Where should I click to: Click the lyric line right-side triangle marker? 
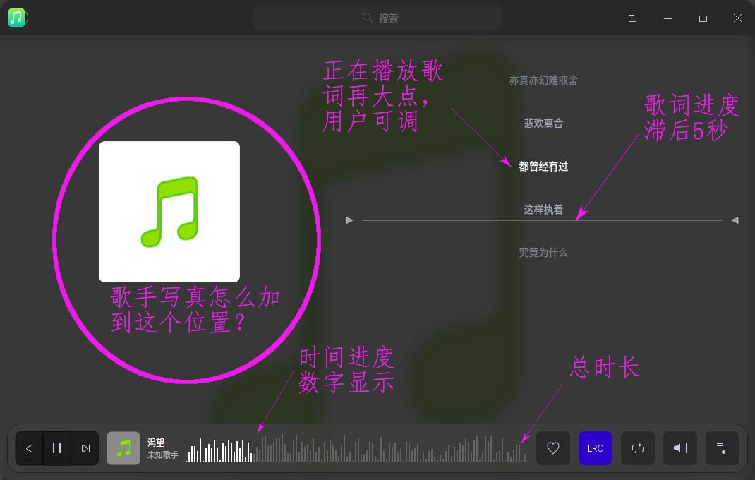point(735,220)
